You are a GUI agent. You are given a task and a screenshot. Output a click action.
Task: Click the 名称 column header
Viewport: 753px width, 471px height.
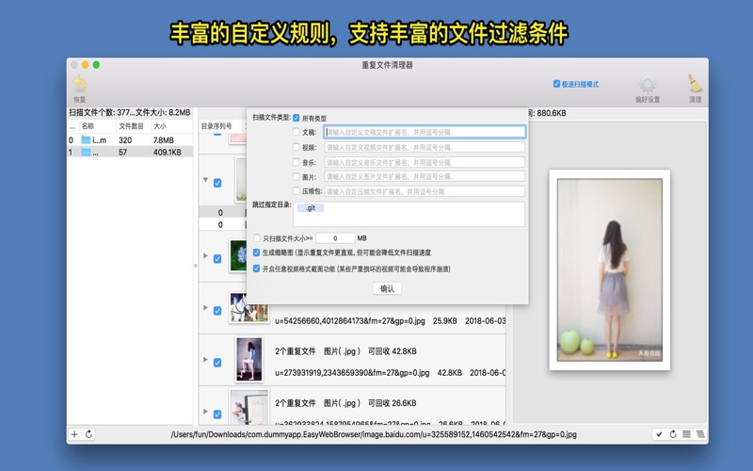[88, 126]
